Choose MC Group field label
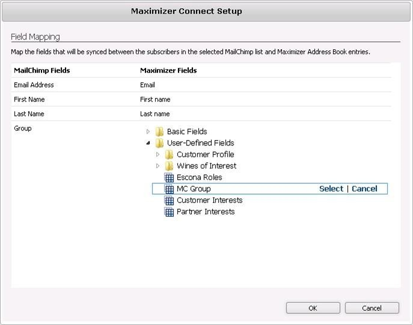Image resolution: width=413 pixels, height=325 pixels. tap(194, 189)
